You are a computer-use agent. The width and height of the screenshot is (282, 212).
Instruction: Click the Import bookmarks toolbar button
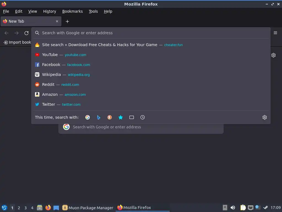point(17,42)
